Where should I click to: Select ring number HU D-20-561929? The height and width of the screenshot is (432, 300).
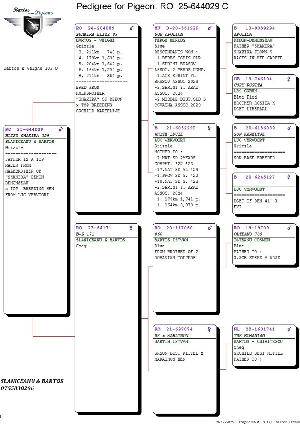pos(176,28)
